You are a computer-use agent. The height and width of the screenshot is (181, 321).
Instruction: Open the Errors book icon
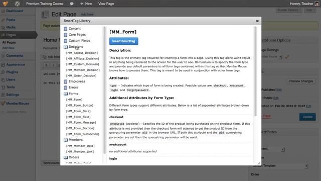[66, 87]
